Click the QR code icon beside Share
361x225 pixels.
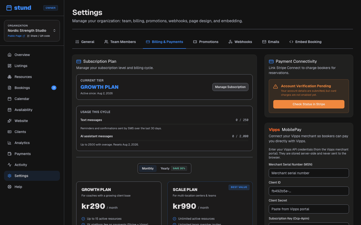point(28,36)
